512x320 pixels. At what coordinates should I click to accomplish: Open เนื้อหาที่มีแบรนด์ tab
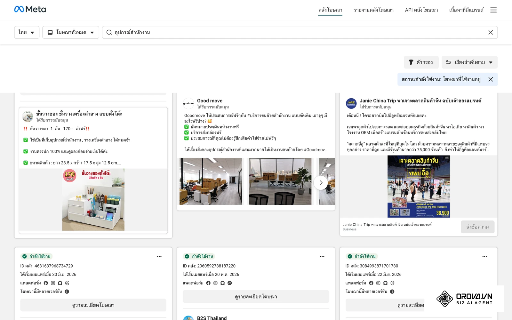pos(466,10)
